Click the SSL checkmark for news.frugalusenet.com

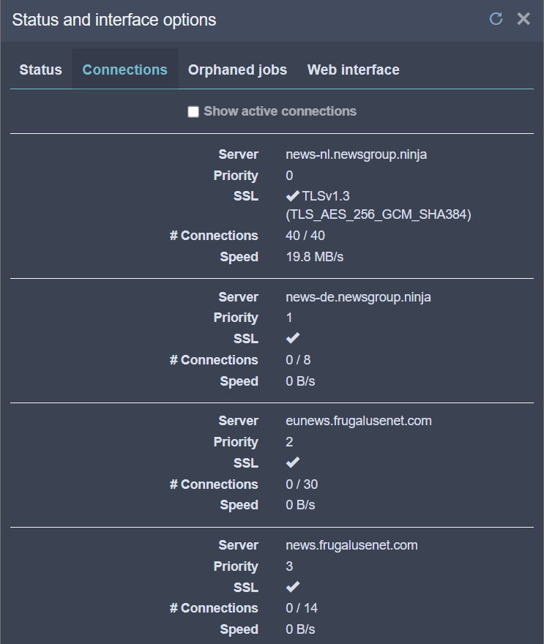293,587
